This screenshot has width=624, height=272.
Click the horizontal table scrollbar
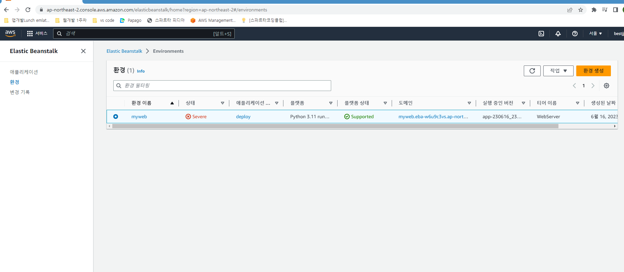[x=335, y=126]
